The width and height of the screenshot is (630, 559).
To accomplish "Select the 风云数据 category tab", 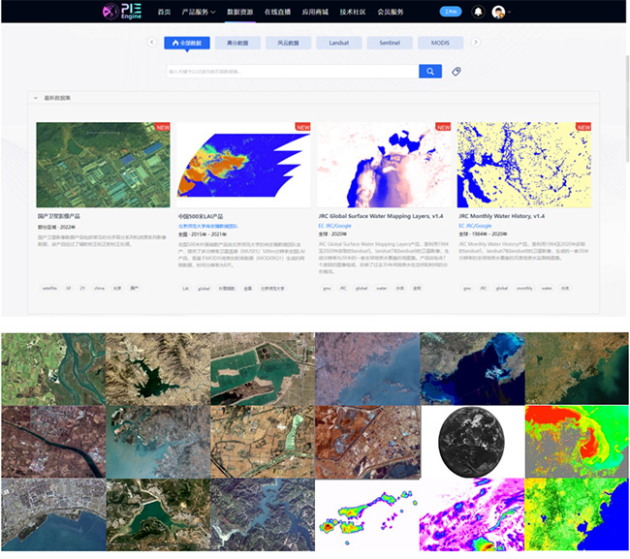I will pyautogui.click(x=288, y=43).
